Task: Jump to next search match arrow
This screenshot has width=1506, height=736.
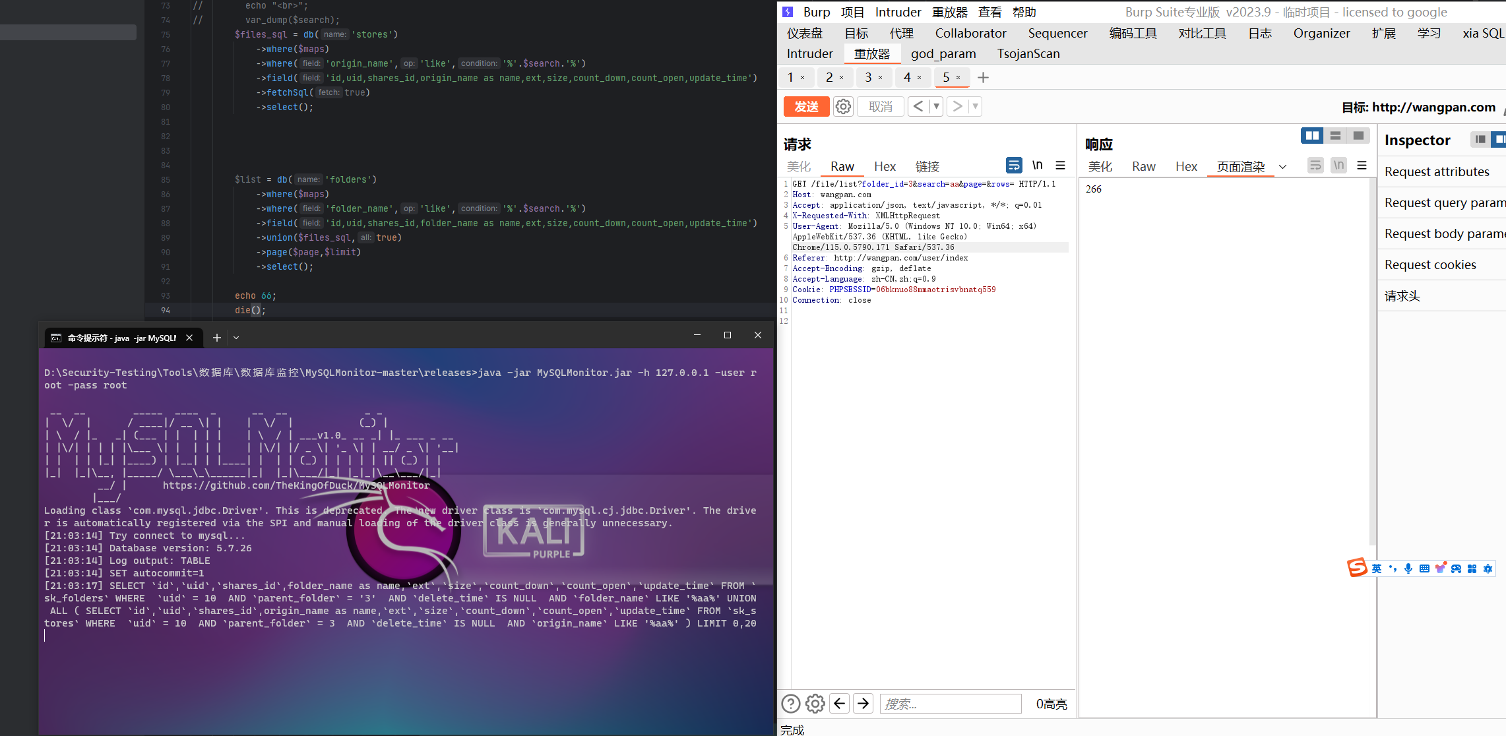Action: pos(863,704)
